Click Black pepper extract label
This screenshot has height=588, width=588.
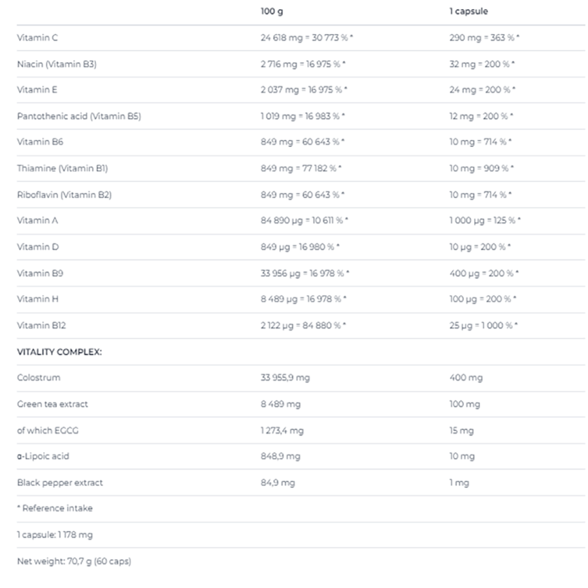pyautogui.click(x=59, y=482)
